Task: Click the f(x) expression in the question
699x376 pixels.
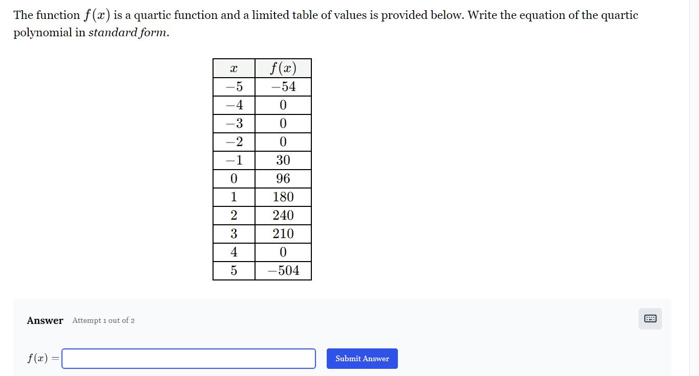Action: click(x=97, y=15)
